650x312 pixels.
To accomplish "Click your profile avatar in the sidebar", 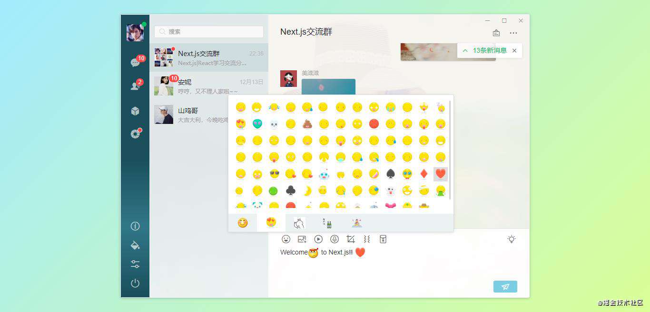I will pyautogui.click(x=135, y=32).
